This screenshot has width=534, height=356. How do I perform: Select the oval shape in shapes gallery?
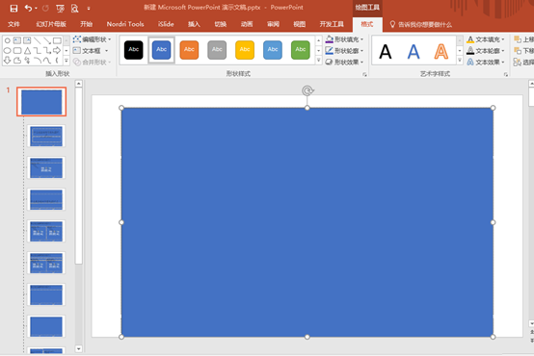[7, 51]
